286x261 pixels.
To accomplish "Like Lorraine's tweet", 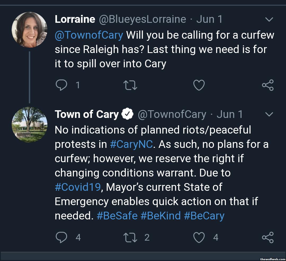I will pos(199,85).
